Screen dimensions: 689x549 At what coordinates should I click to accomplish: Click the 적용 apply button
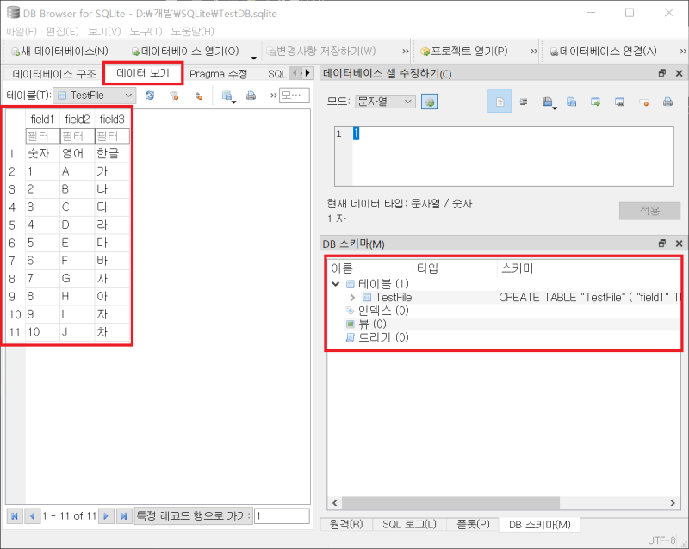[649, 211]
